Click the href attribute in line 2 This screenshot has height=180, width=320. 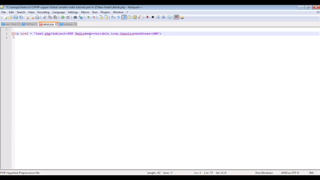point(24,33)
